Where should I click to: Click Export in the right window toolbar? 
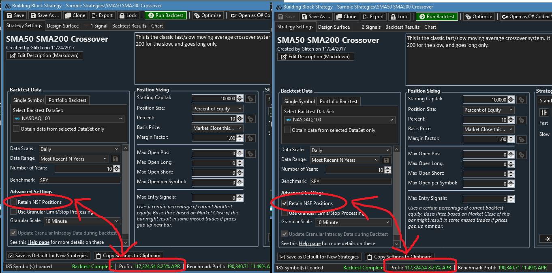click(373, 17)
